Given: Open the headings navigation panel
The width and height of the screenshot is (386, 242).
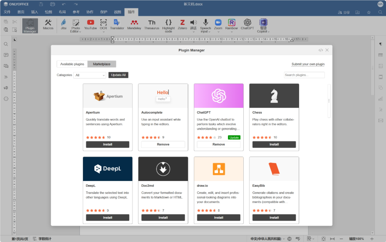Looking at the screenshot, I should point(6,77).
